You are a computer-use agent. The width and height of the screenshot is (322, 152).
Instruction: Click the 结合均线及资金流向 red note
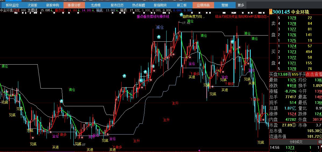[242, 16]
